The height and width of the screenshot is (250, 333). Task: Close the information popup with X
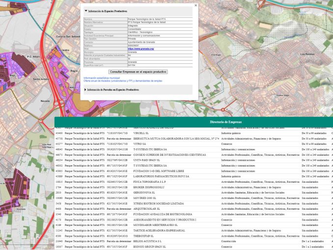195,5
